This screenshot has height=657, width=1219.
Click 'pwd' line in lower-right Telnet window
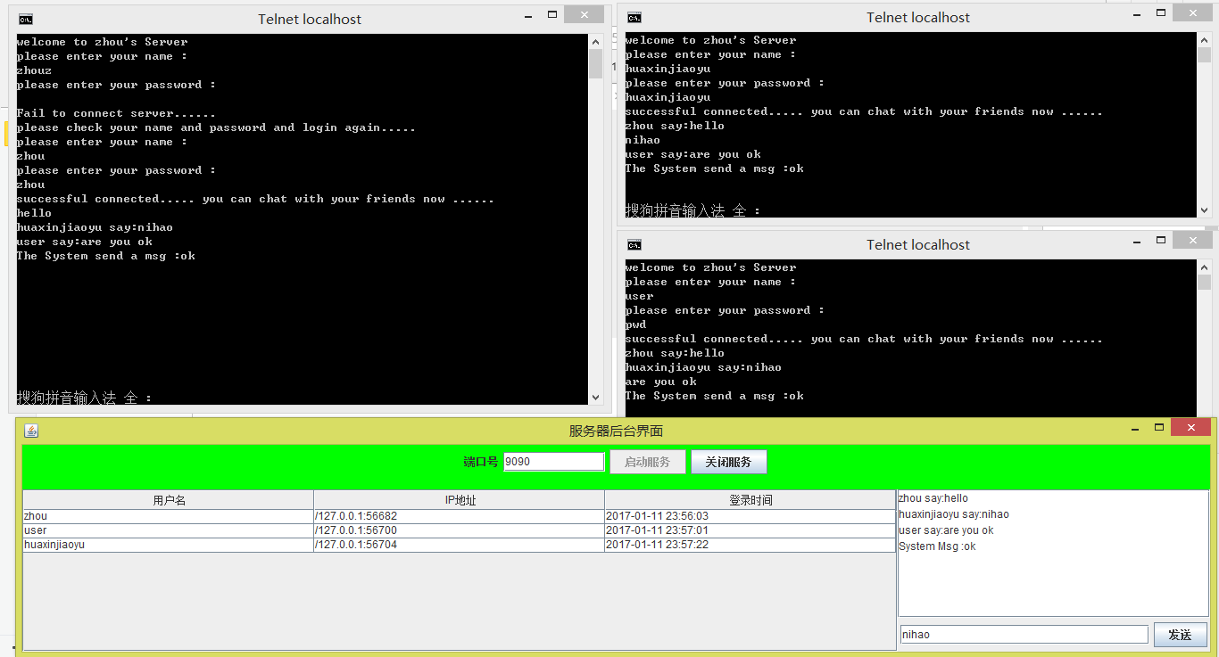click(x=635, y=324)
